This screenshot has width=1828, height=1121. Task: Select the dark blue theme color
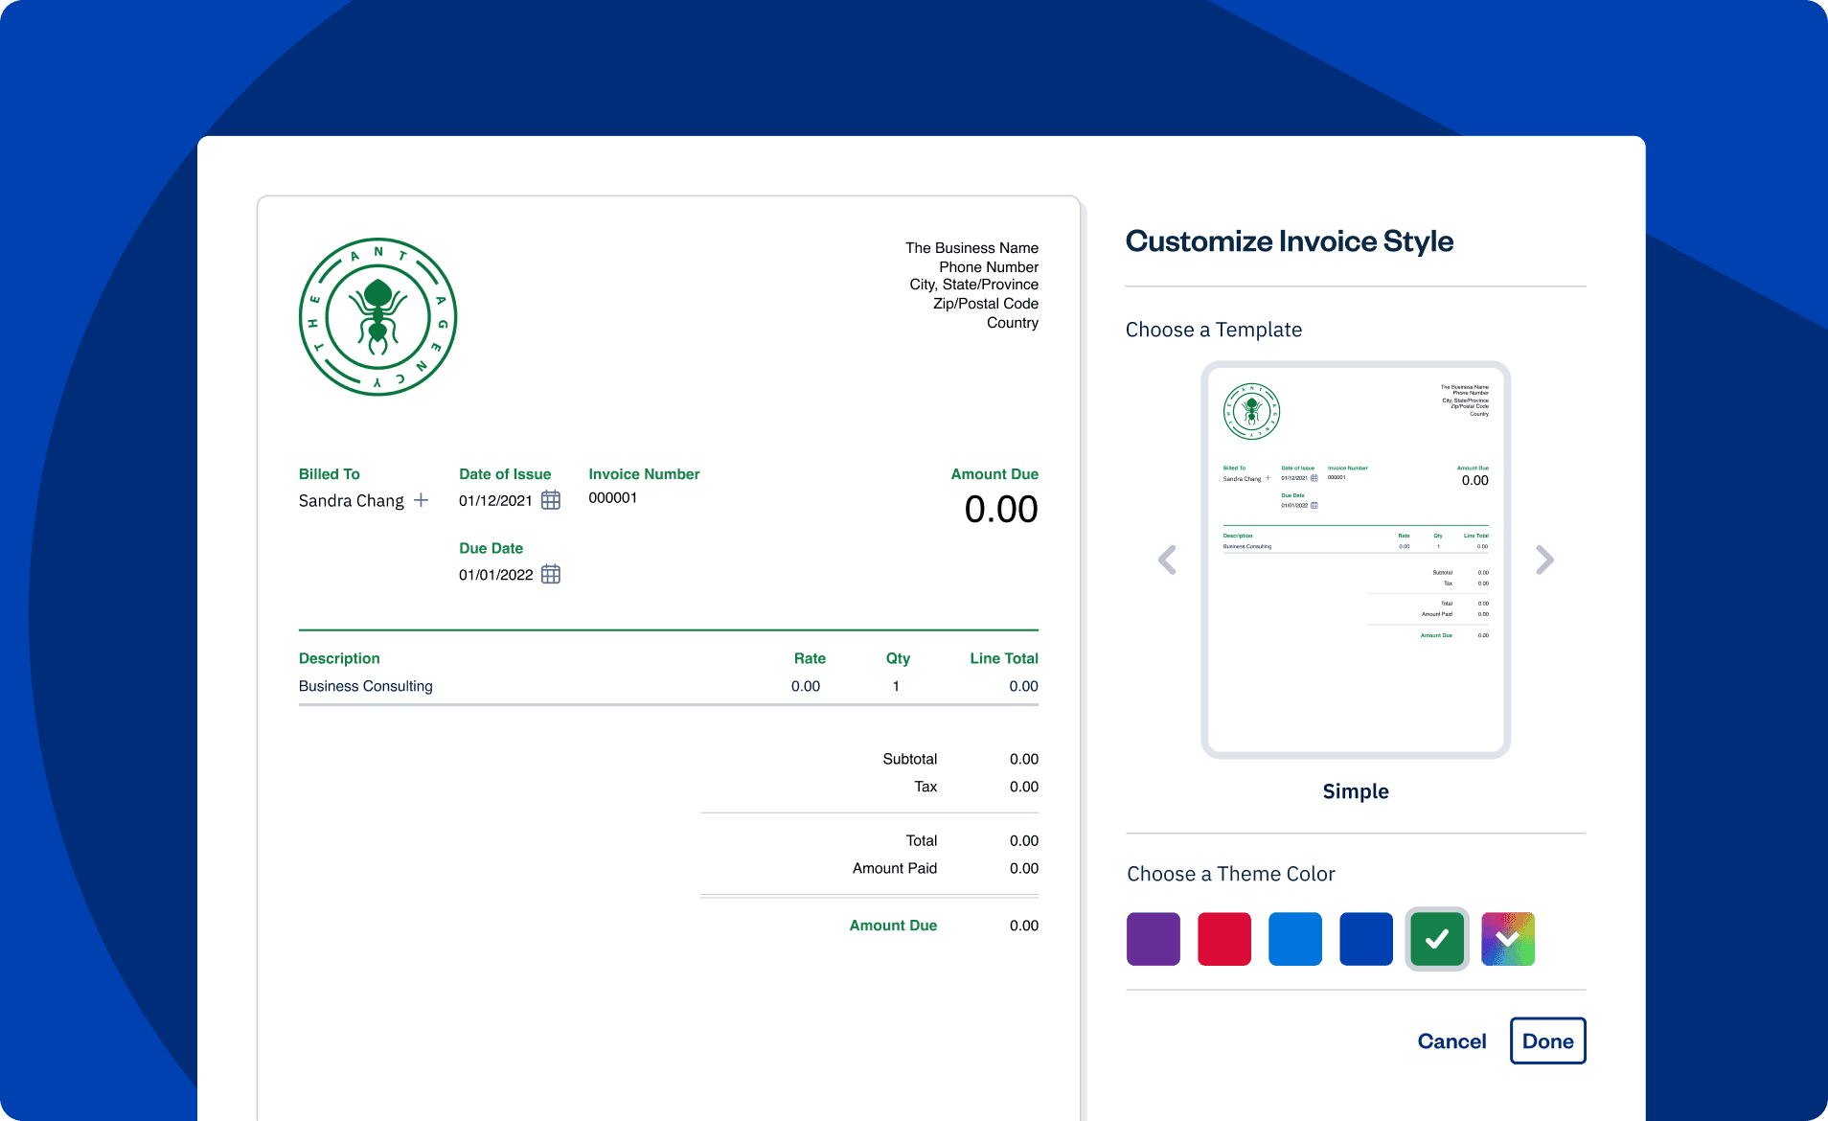click(x=1365, y=939)
